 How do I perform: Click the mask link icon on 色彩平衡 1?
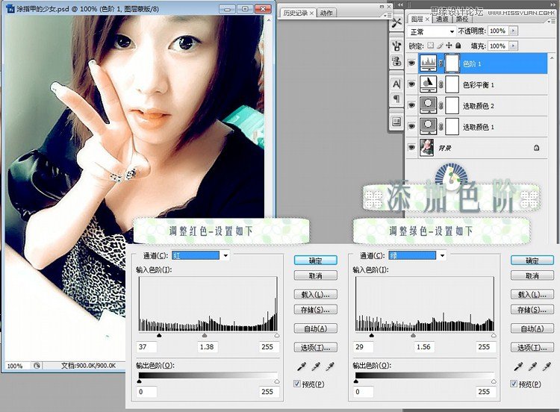click(x=441, y=84)
